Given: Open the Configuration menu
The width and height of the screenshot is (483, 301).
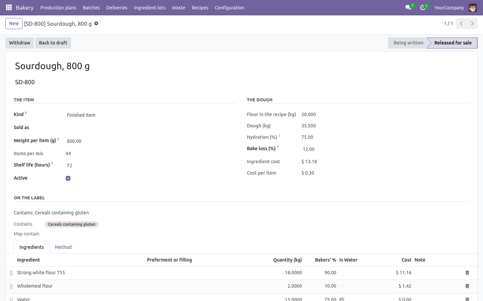Looking at the screenshot, I should tap(229, 7).
